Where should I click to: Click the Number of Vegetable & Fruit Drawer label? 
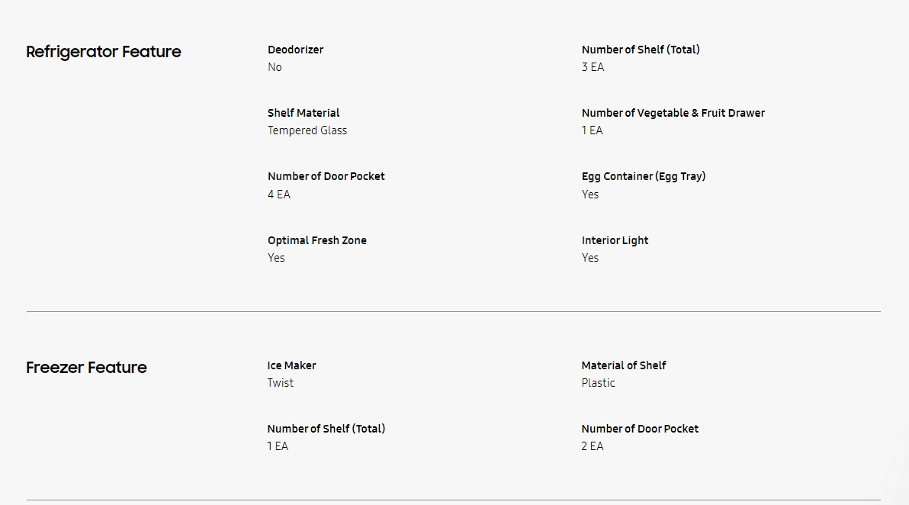(673, 113)
